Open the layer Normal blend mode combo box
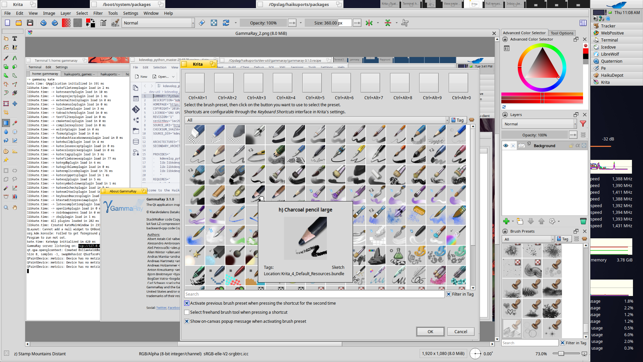643x362 pixels. pos(539,124)
